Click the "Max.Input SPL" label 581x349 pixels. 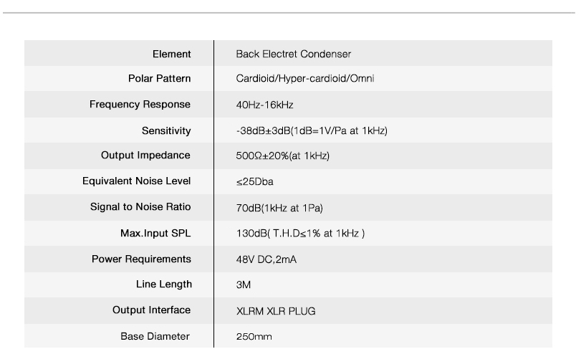pyautogui.click(x=155, y=233)
